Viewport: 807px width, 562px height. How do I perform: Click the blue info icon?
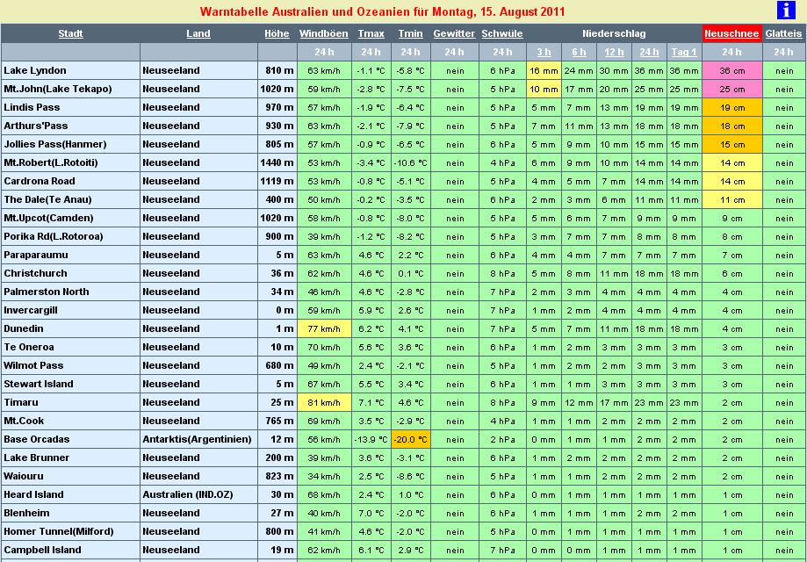point(786,11)
